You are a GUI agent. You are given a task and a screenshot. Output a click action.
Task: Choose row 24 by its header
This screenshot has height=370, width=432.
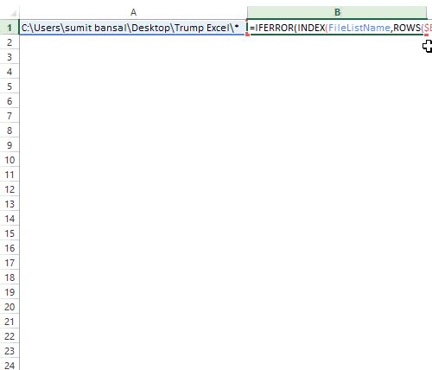pyautogui.click(x=10, y=365)
